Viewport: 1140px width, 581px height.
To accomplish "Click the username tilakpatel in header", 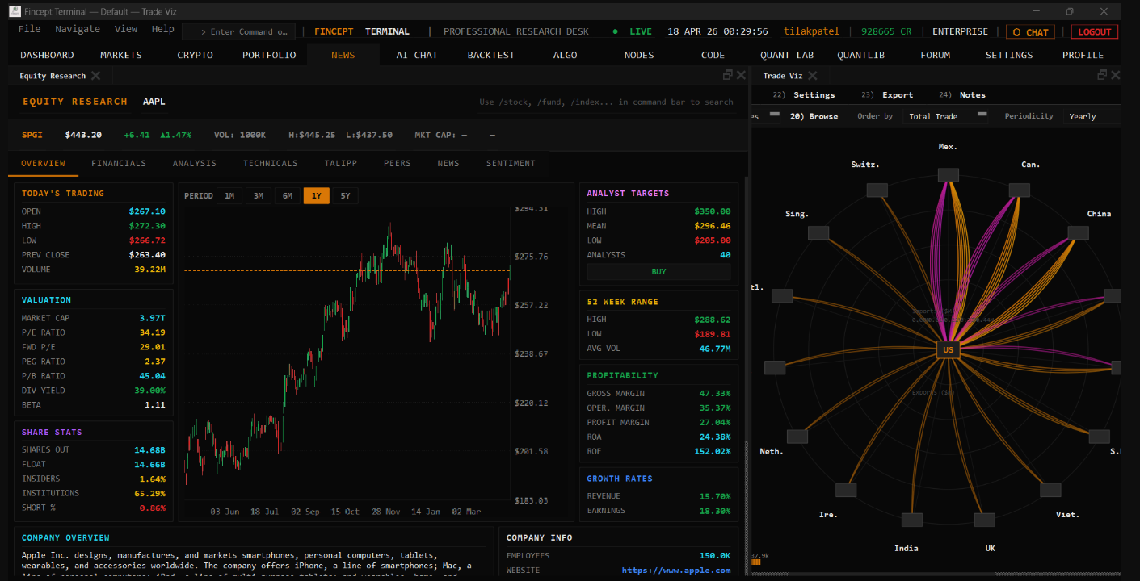I will tap(812, 31).
